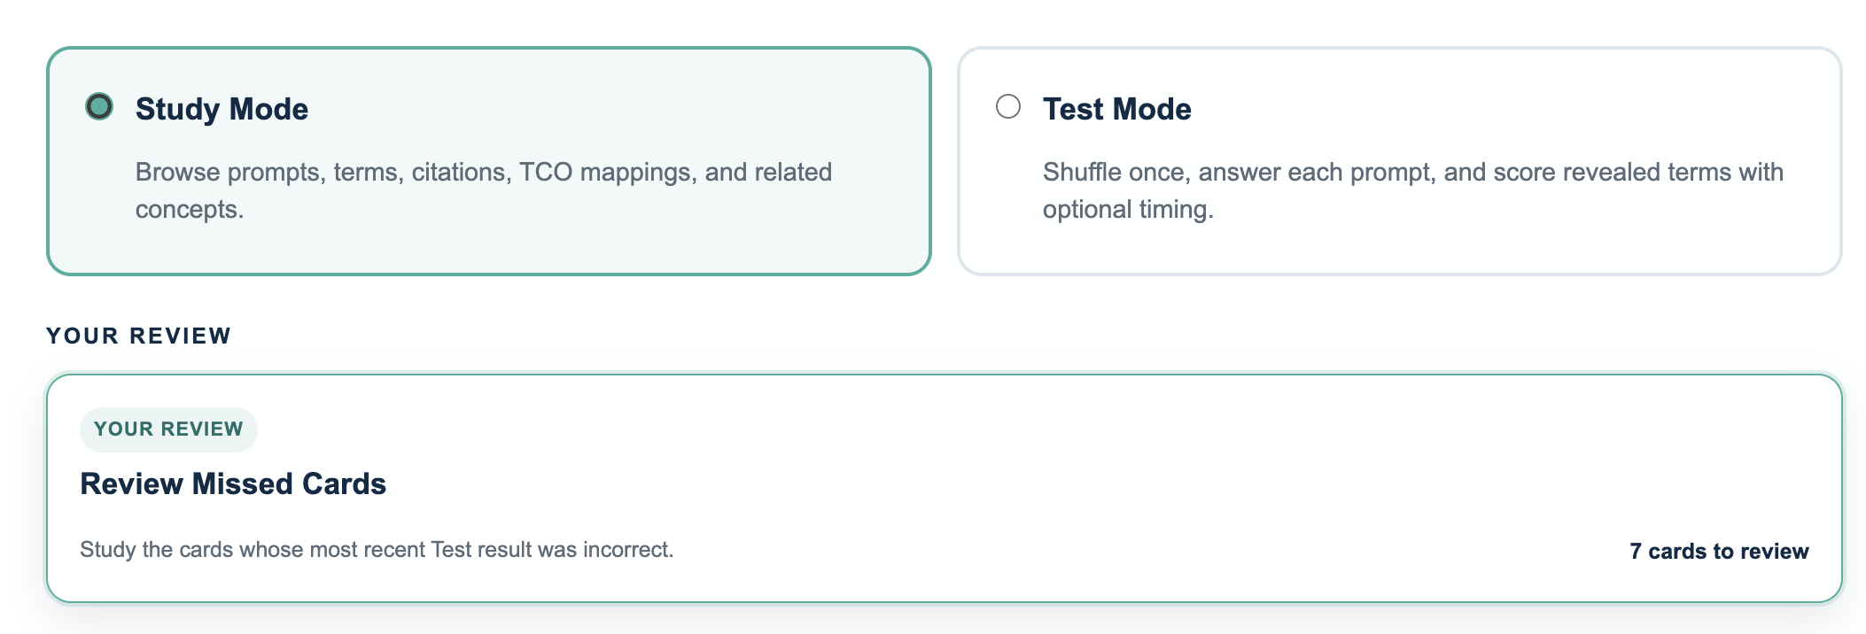Click the 7 cards to review label

point(1719,551)
